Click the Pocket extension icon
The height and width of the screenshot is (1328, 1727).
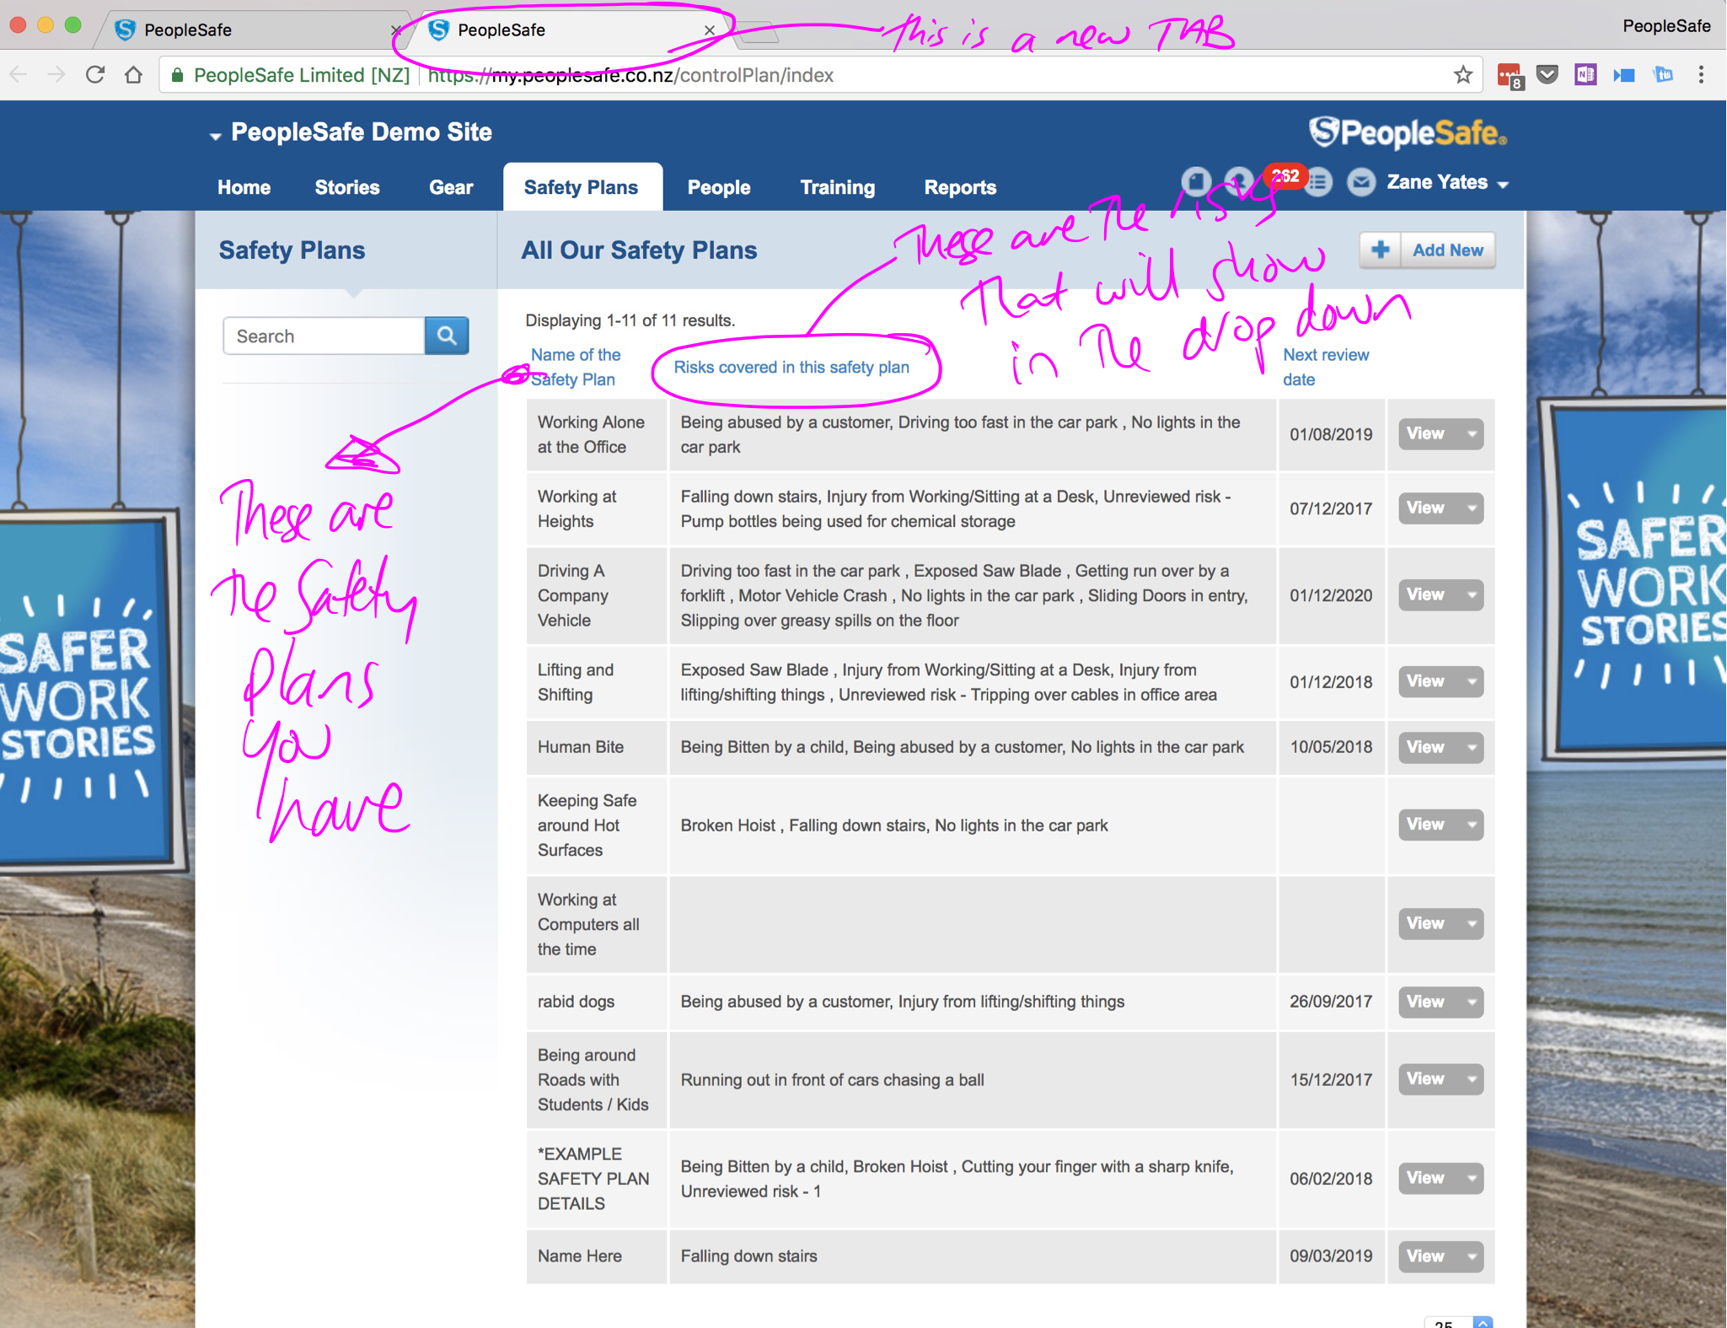click(x=1547, y=75)
